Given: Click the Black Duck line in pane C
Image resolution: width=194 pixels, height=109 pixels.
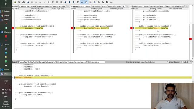Looking at the screenshot, I should coord(152,28).
